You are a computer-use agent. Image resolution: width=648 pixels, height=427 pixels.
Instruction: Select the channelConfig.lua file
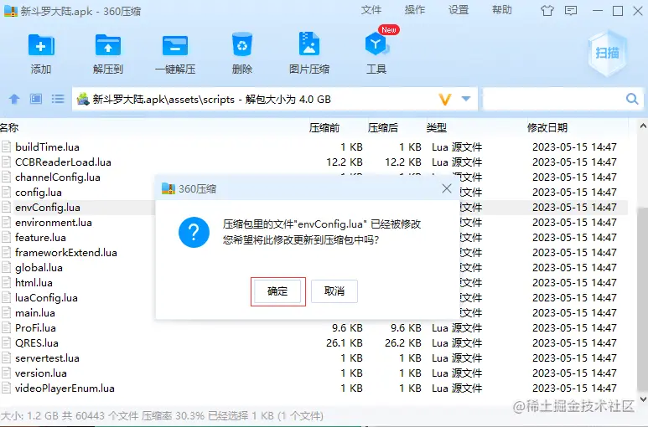[58, 177]
